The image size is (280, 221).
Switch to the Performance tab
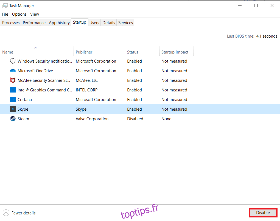(x=34, y=23)
